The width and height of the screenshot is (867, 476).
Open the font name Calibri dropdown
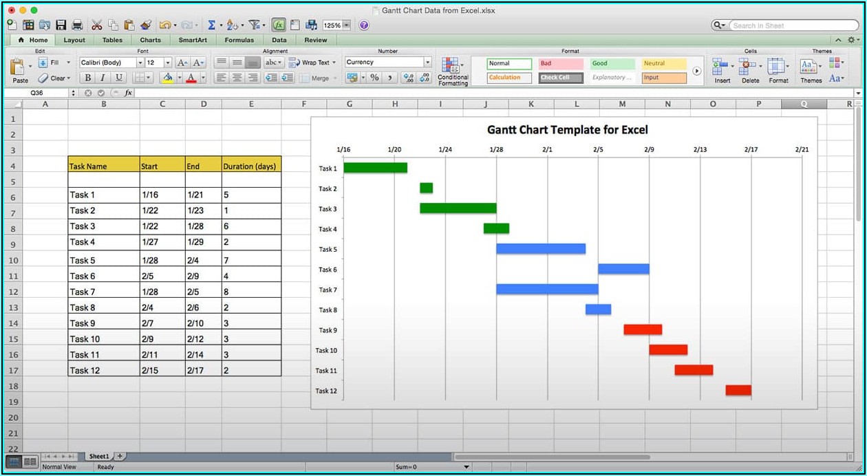tap(138, 63)
